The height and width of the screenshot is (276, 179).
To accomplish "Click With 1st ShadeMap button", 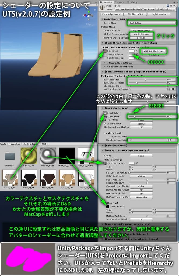I will coord(153,51).
